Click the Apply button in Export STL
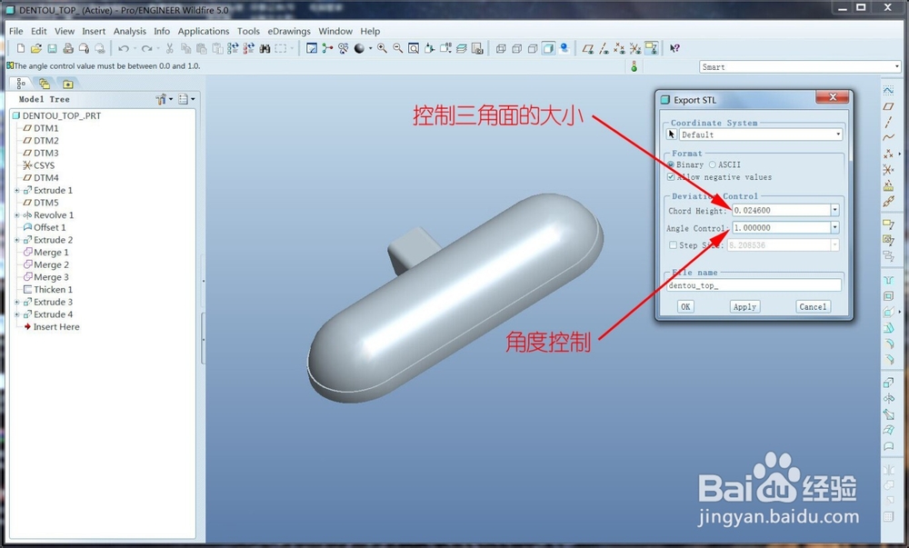 [745, 306]
